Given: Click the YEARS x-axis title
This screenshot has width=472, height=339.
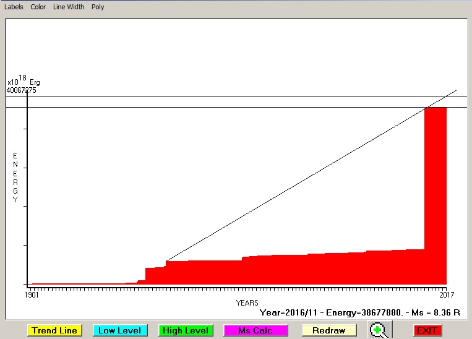Looking at the screenshot, I should click(x=247, y=303).
